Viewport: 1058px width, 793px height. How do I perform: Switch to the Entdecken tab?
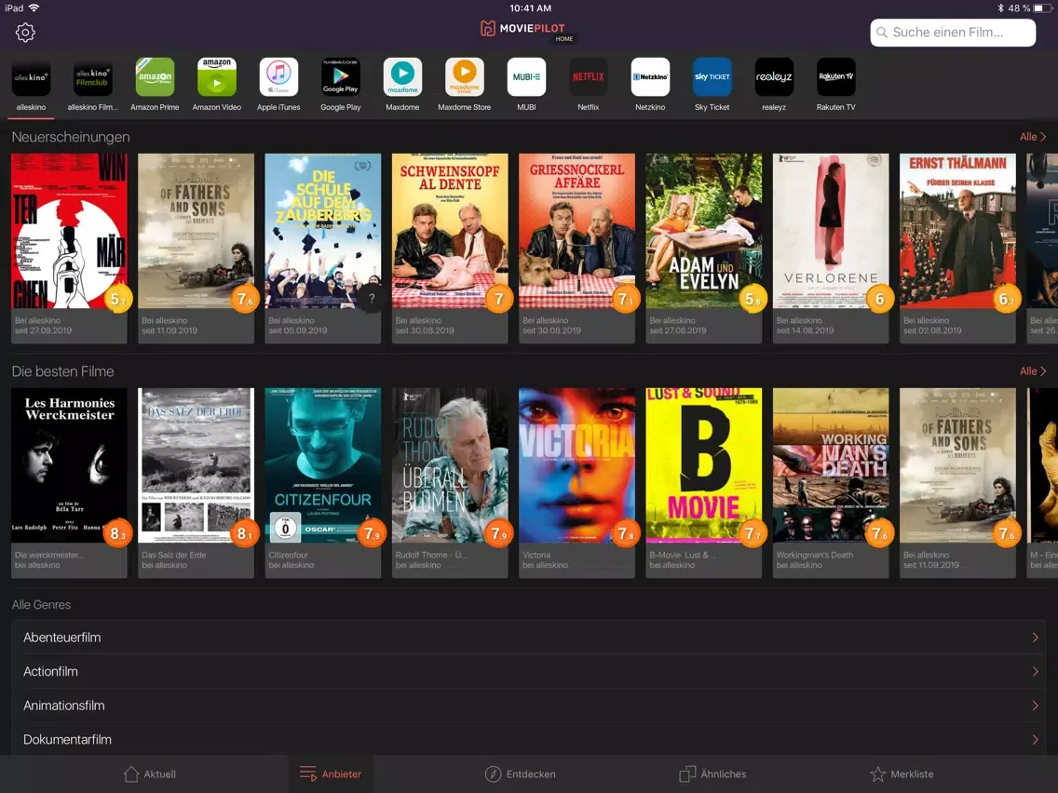(521, 774)
